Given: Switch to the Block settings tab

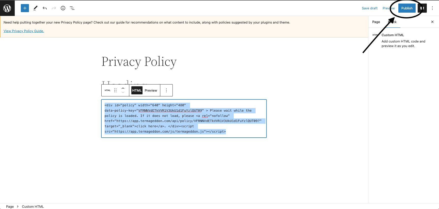Looking at the screenshot, I should 392,22.
